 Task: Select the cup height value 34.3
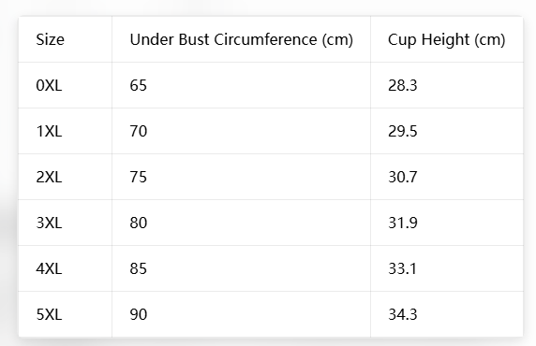pyautogui.click(x=402, y=314)
